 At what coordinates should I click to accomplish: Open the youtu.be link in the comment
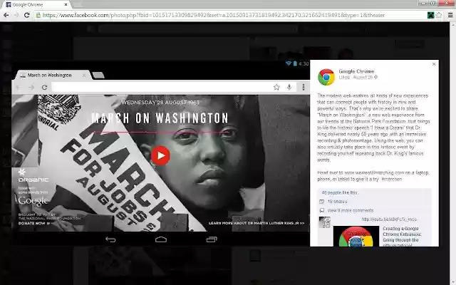coord(389,219)
